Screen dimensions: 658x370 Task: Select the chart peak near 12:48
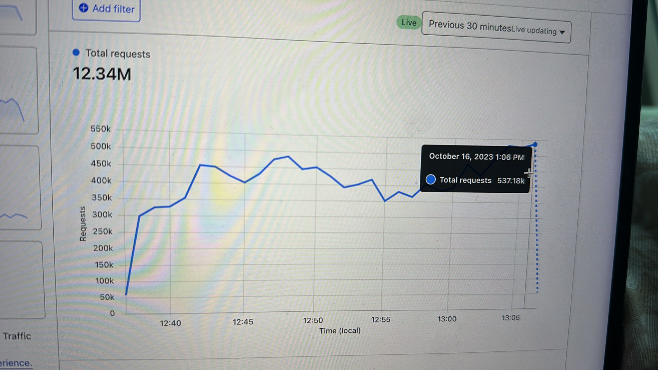288,156
